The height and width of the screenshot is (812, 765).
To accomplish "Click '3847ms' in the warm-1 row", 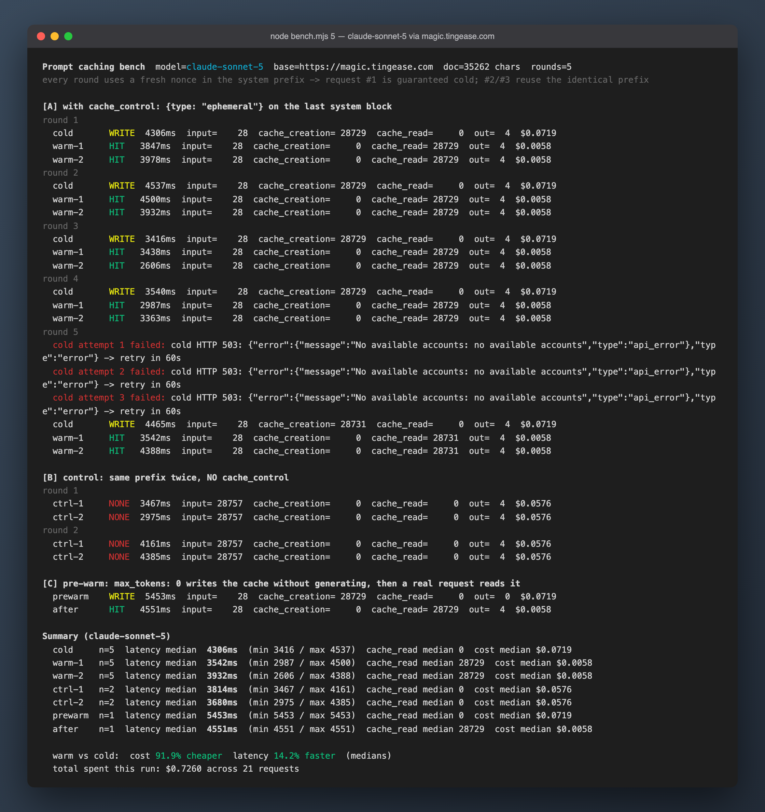I will (155, 146).
